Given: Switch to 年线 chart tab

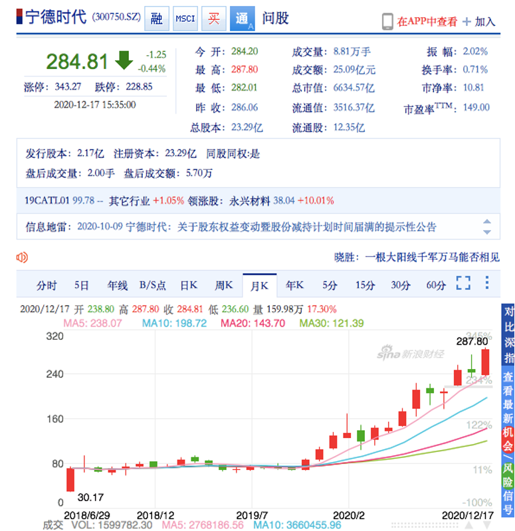Looking at the screenshot, I should (x=118, y=285).
